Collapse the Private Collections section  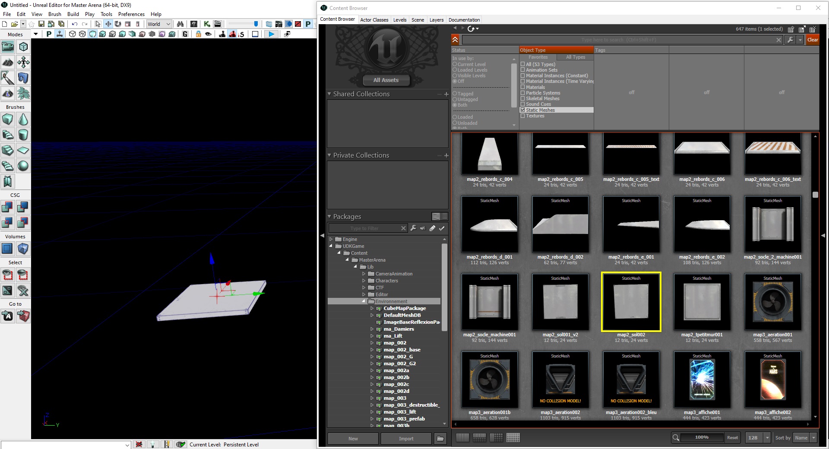329,155
